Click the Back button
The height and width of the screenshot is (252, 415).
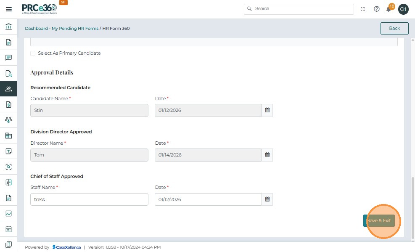pyautogui.click(x=394, y=28)
